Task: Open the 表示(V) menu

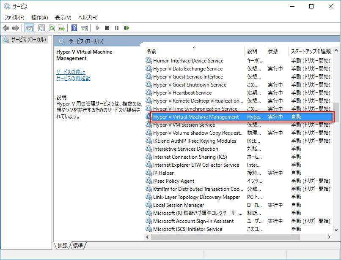Action: click(x=63, y=18)
